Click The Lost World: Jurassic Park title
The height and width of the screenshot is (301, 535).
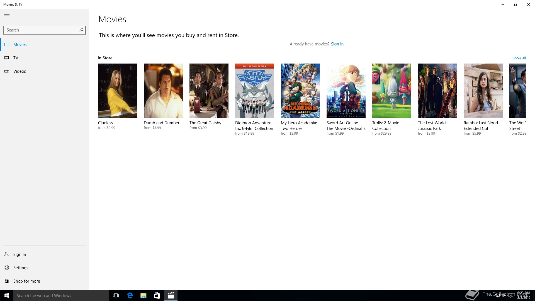[x=432, y=125]
